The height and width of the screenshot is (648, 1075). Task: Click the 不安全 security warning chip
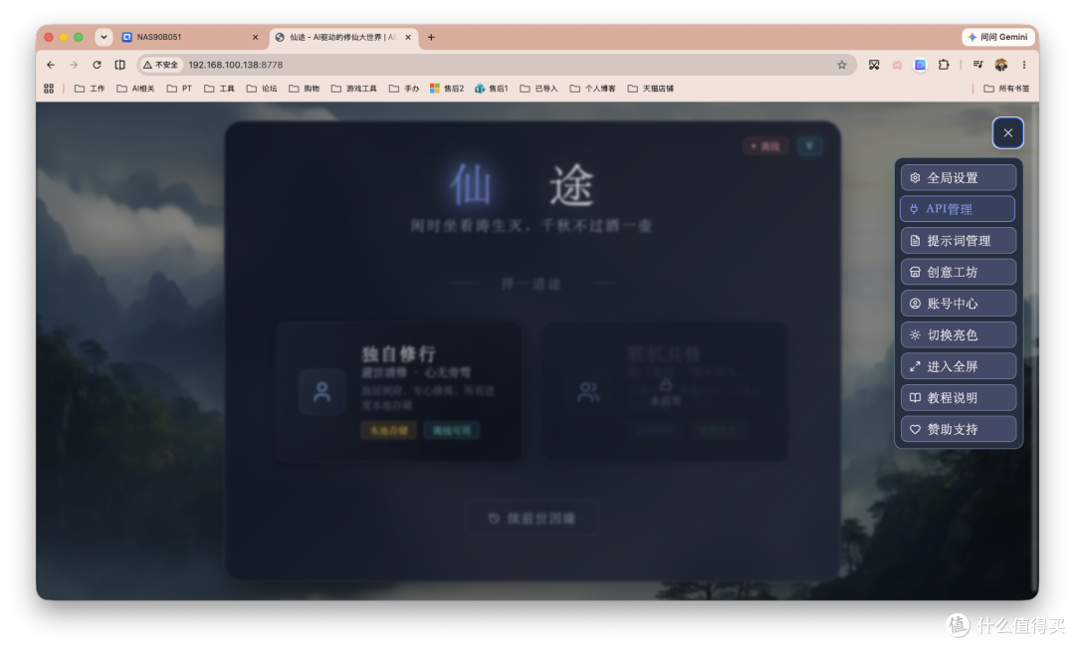(160, 65)
